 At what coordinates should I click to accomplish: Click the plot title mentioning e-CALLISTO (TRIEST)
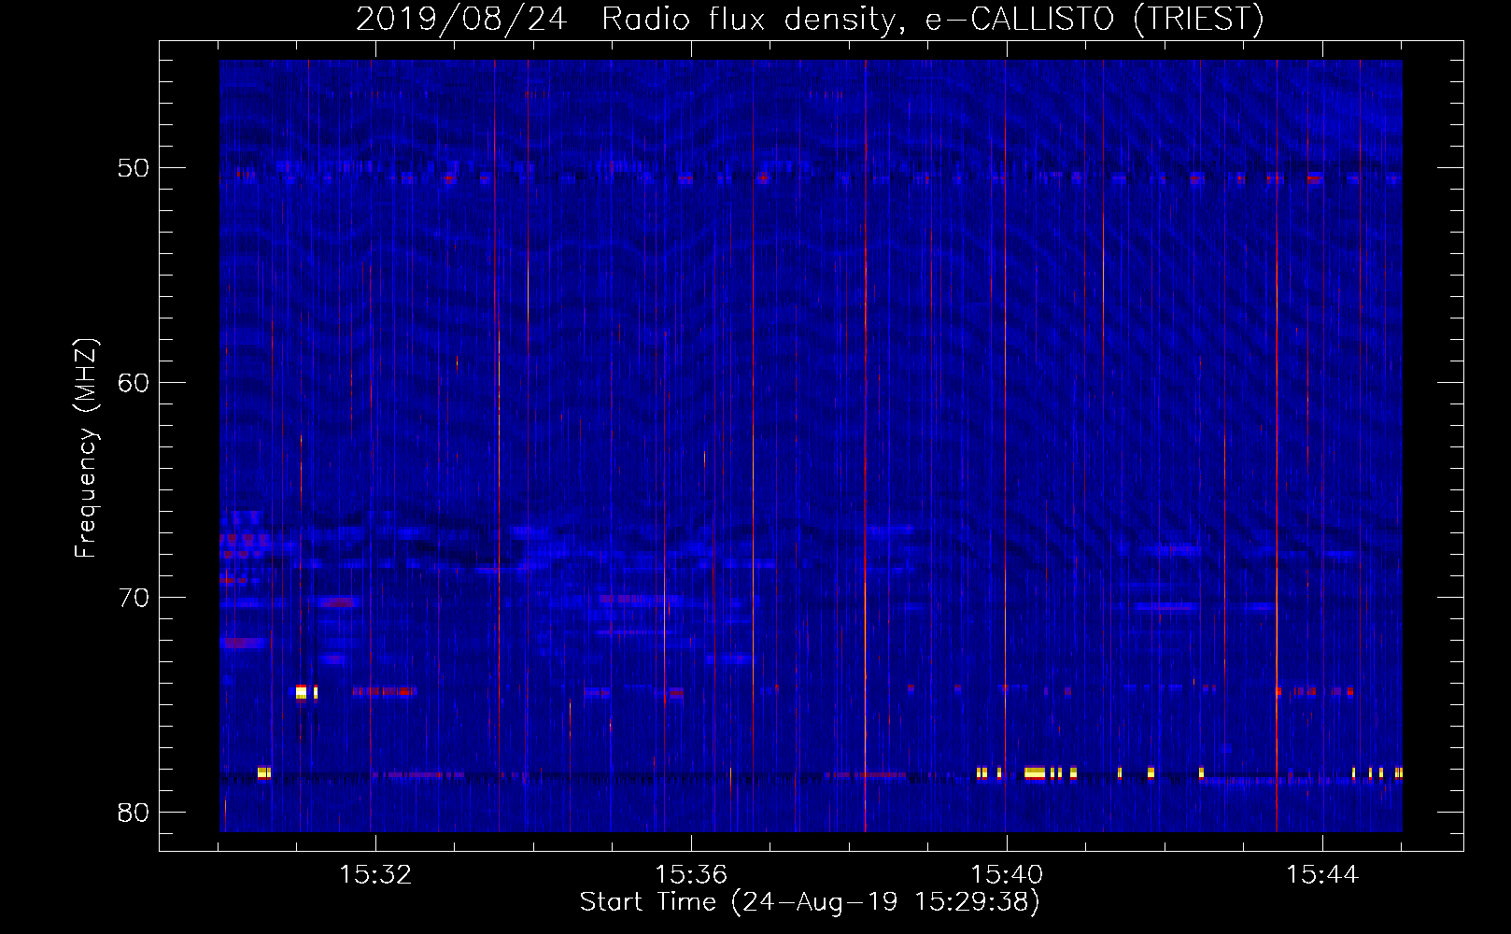[x=810, y=19]
